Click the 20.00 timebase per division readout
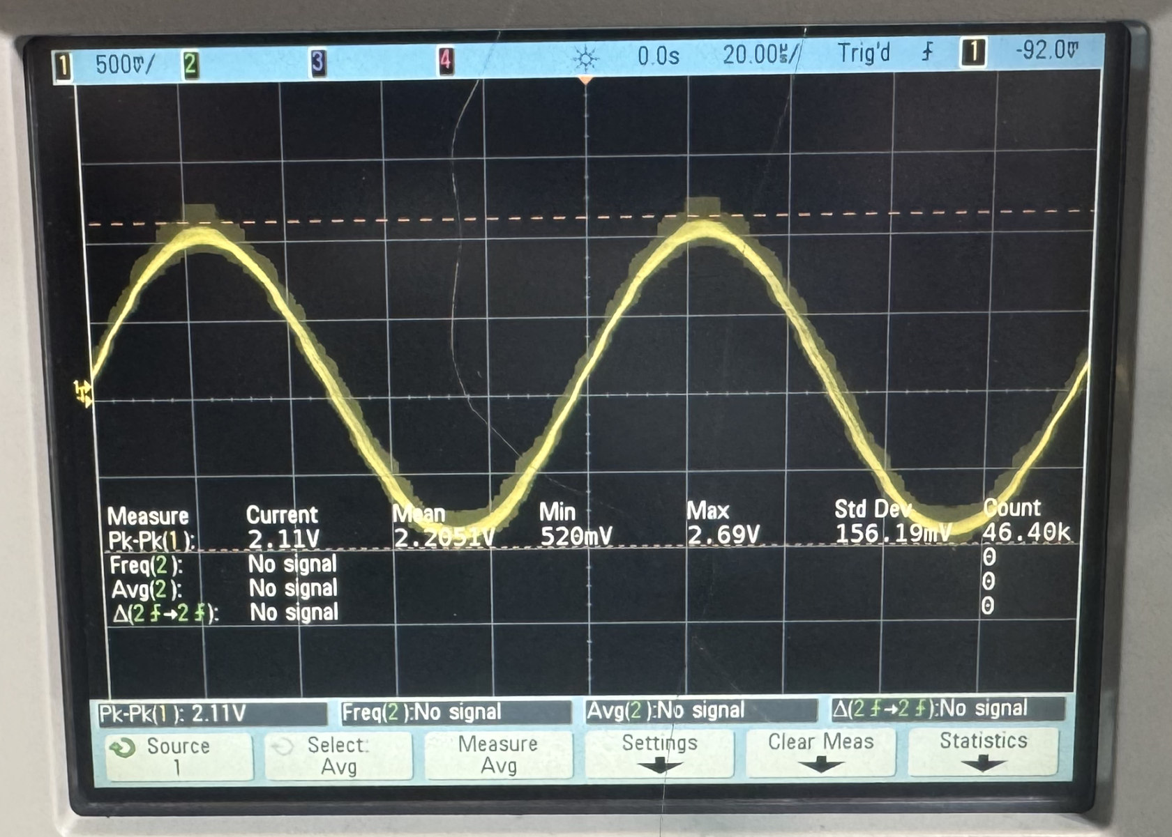This screenshot has height=837, width=1172. pos(762,54)
